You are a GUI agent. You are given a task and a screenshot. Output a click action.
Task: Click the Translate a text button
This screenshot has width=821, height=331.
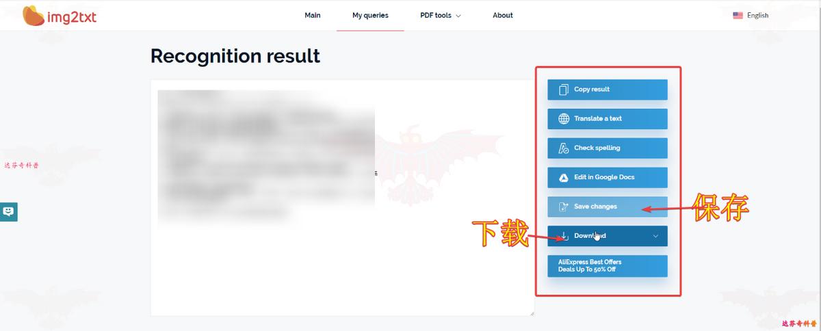[608, 118]
